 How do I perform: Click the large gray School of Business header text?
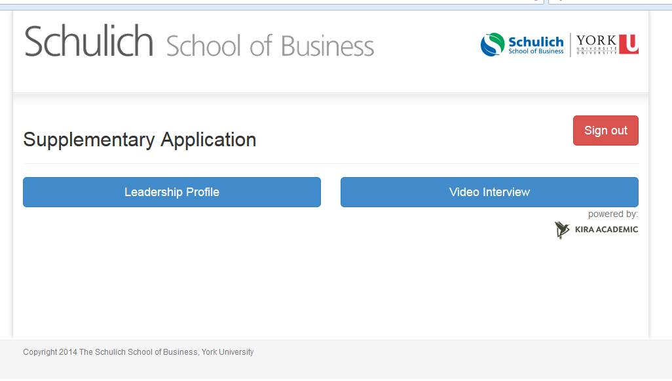pos(270,46)
